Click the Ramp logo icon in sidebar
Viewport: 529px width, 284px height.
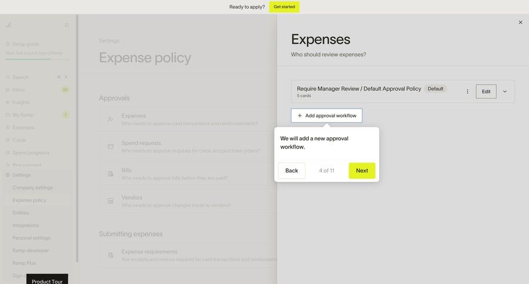tap(9, 25)
